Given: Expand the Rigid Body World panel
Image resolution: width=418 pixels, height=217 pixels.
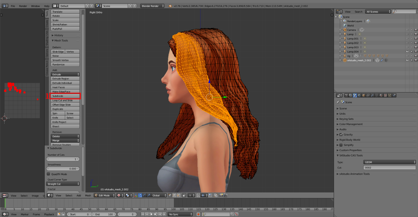Looking at the screenshot, I should 349,140.
